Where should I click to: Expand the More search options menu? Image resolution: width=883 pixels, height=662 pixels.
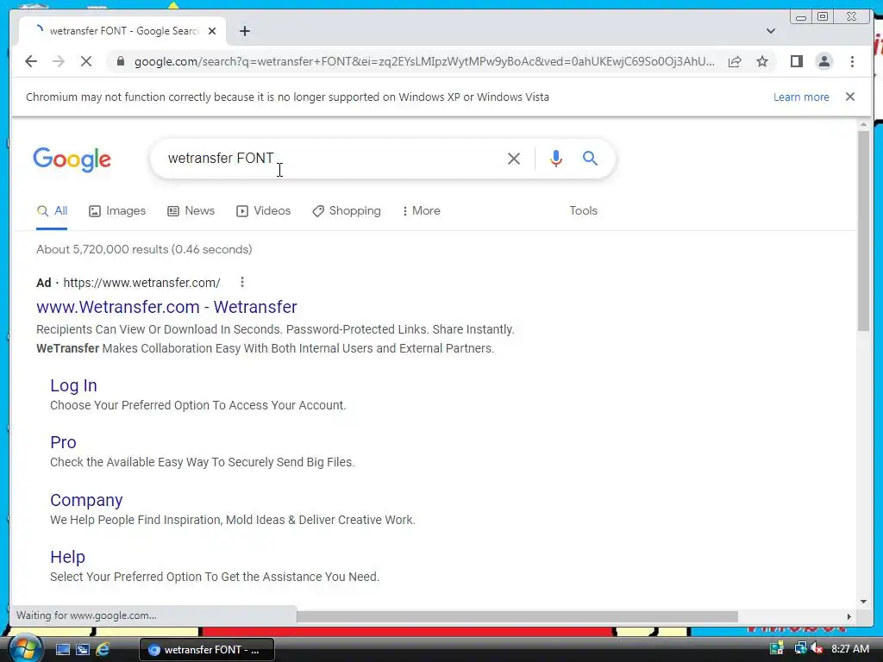click(421, 210)
